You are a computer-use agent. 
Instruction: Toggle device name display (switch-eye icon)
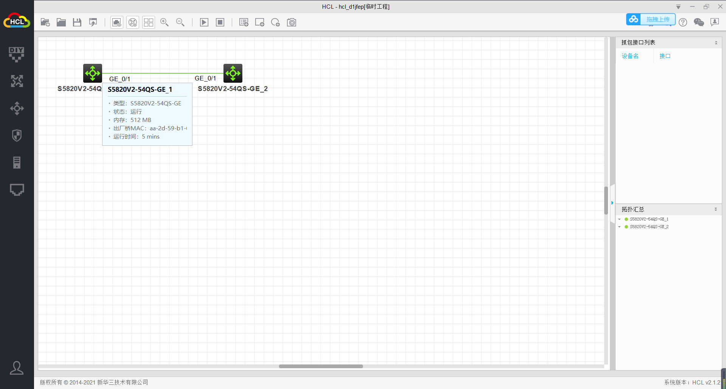click(x=133, y=22)
